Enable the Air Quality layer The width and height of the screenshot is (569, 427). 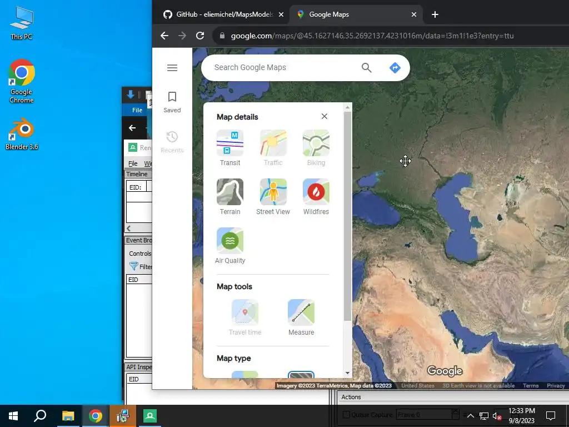[x=230, y=246]
